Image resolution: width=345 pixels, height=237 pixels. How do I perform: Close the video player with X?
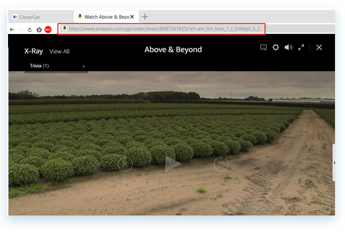pyautogui.click(x=319, y=47)
